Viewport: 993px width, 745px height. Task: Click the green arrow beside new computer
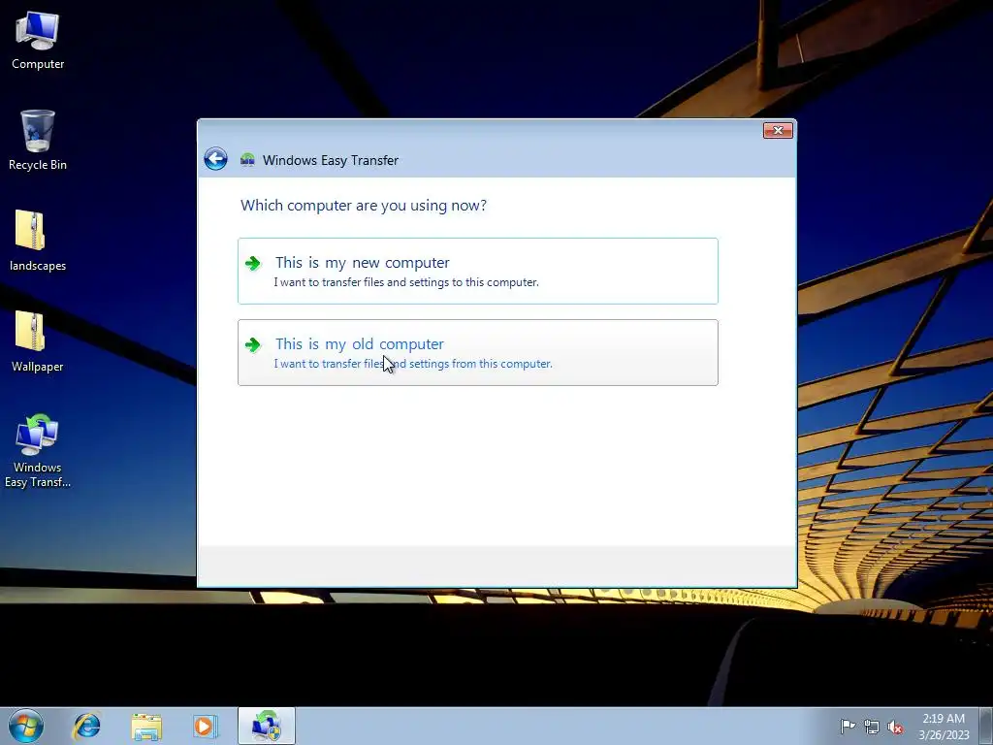253,264
